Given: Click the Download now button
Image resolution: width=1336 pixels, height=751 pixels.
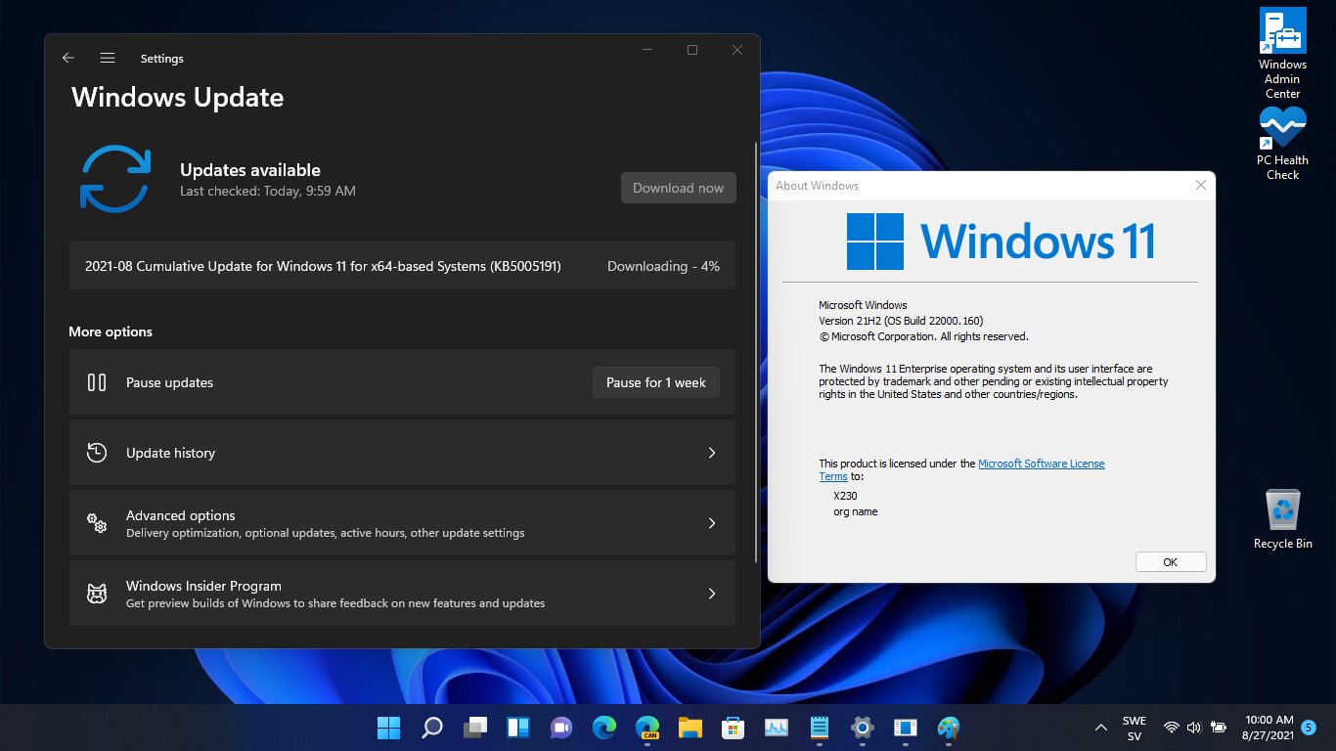Looking at the screenshot, I should (678, 188).
